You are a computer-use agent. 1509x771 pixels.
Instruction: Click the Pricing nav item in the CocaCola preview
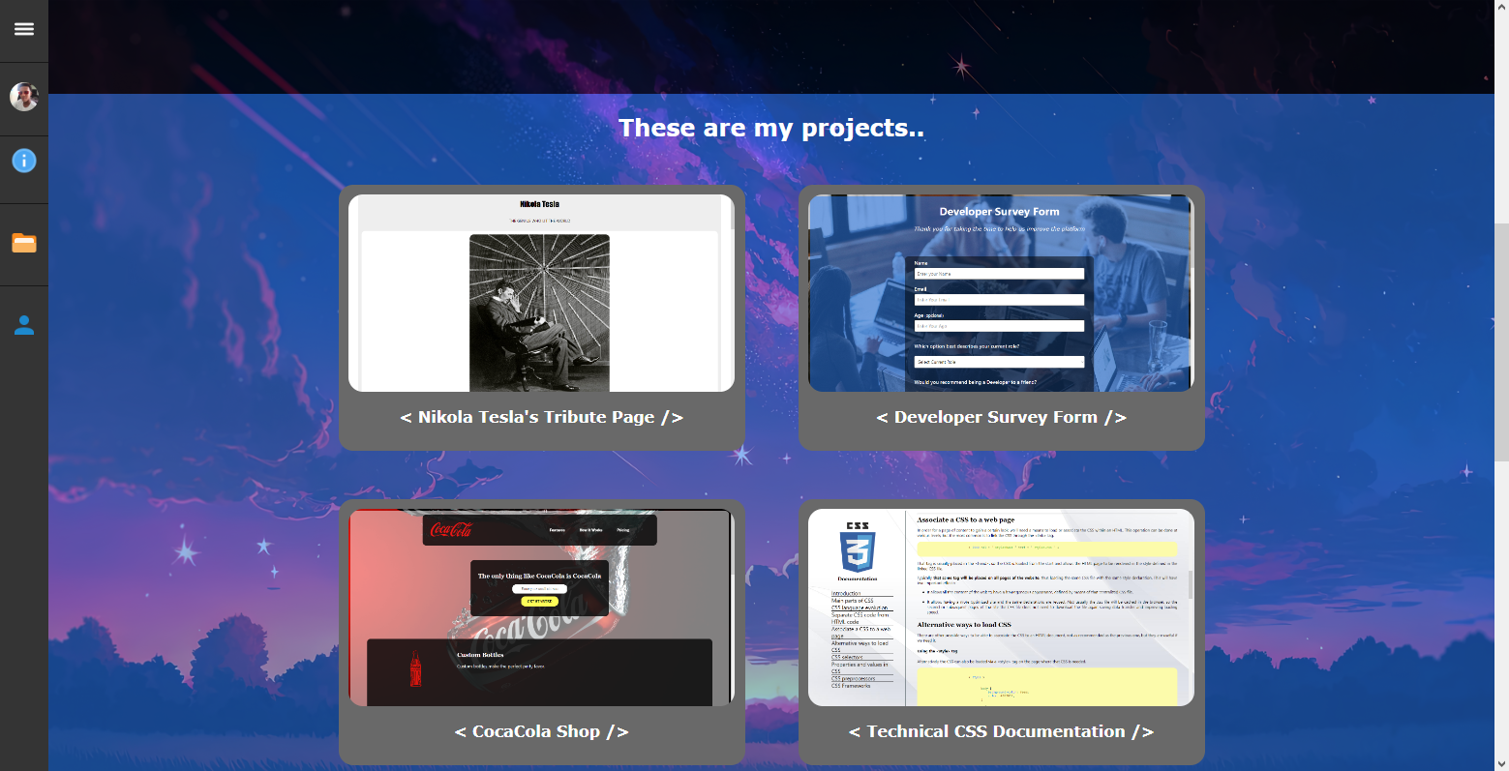[623, 530]
